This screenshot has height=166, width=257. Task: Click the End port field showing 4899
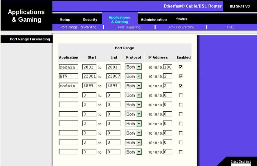pyautogui.click(x=113, y=86)
